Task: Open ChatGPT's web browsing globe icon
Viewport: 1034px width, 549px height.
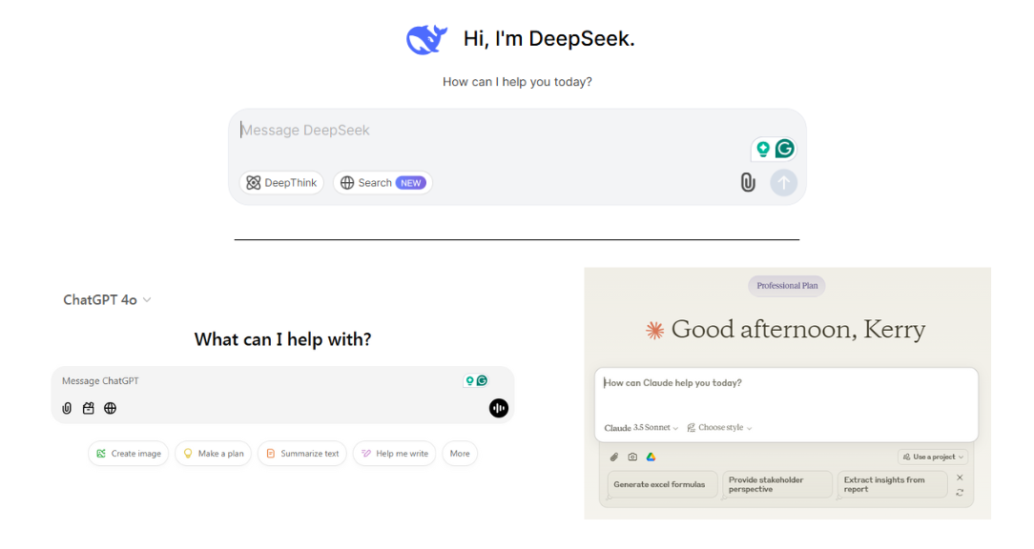Action: [x=110, y=408]
